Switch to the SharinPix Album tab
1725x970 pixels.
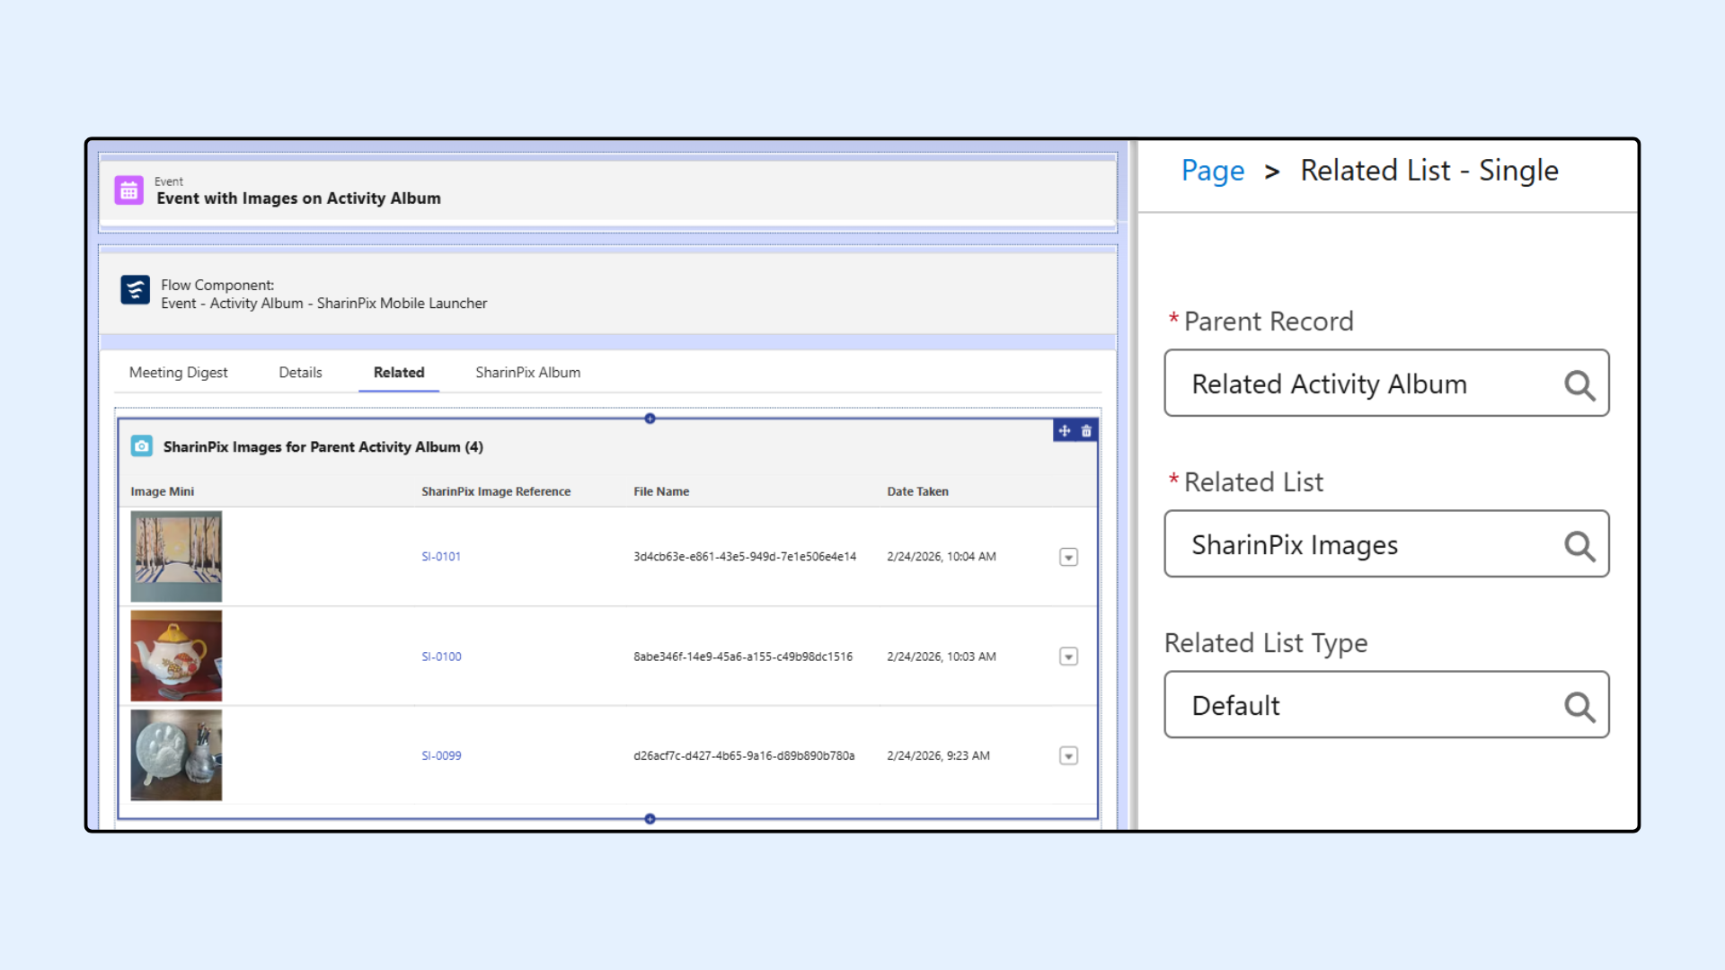click(x=527, y=373)
